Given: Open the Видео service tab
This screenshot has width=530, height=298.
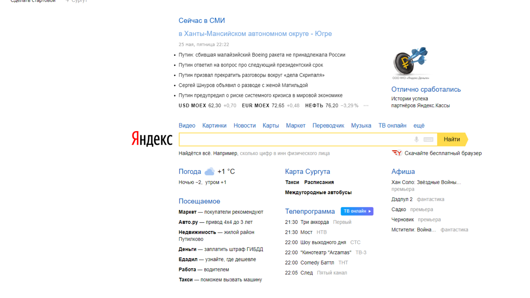Looking at the screenshot, I should 187,125.
